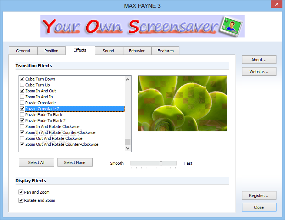
Task: Select the Effects tab
Action: click(x=80, y=50)
